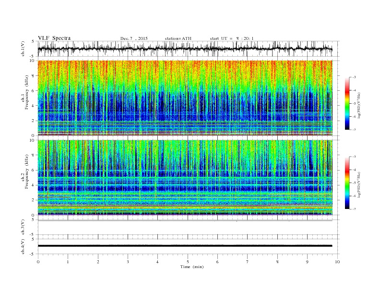
Task: Click inside the ch.1 spectrogram panel
Action: [185, 98]
